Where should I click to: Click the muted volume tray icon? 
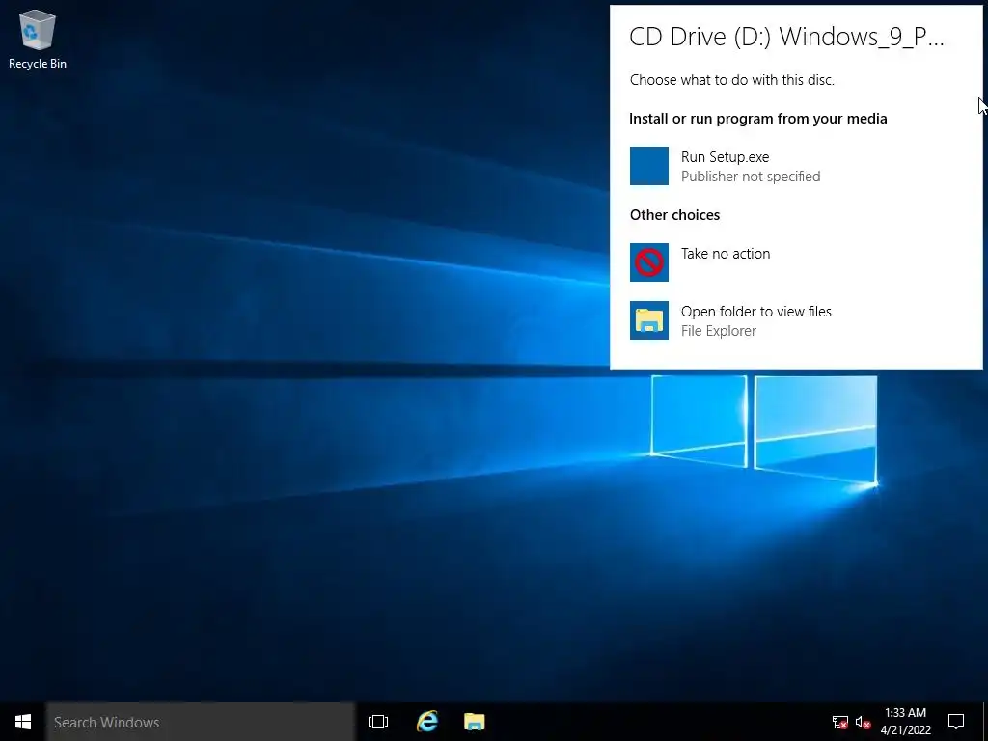[864, 722]
